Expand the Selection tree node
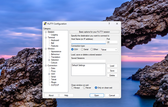Image resolution: width=168 pixels, height=107 pixels. tap(49, 60)
